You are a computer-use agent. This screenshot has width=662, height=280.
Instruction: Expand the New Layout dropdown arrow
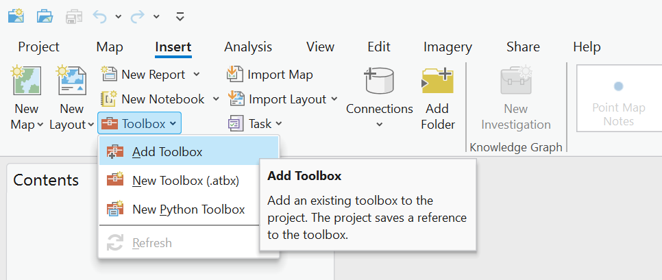coord(90,125)
